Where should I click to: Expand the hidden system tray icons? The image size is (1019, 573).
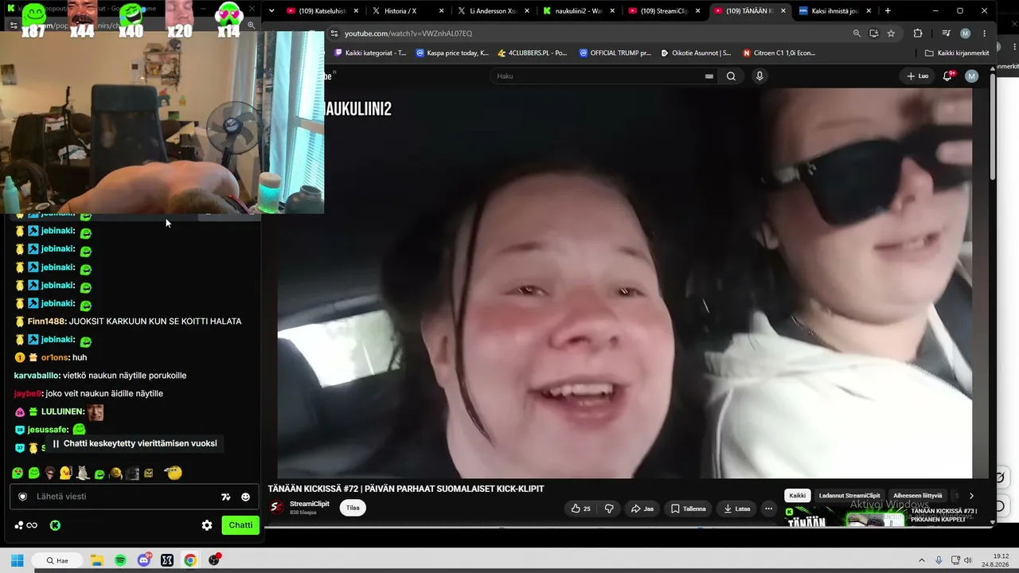tap(922, 560)
